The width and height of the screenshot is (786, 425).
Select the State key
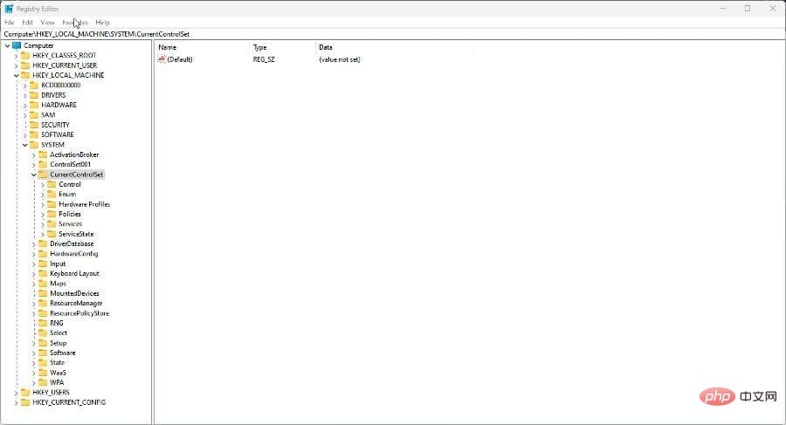[x=57, y=362]
